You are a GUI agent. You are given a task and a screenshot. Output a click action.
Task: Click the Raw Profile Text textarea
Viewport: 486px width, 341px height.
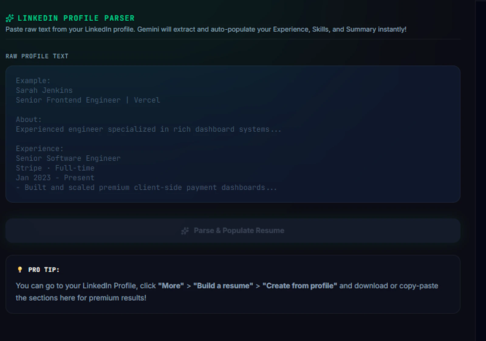pyautogui.click(x=233, y=134)
